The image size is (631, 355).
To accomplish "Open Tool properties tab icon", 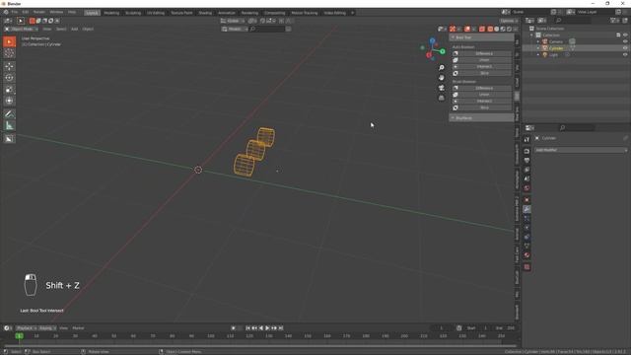I will tap(526, 139).
